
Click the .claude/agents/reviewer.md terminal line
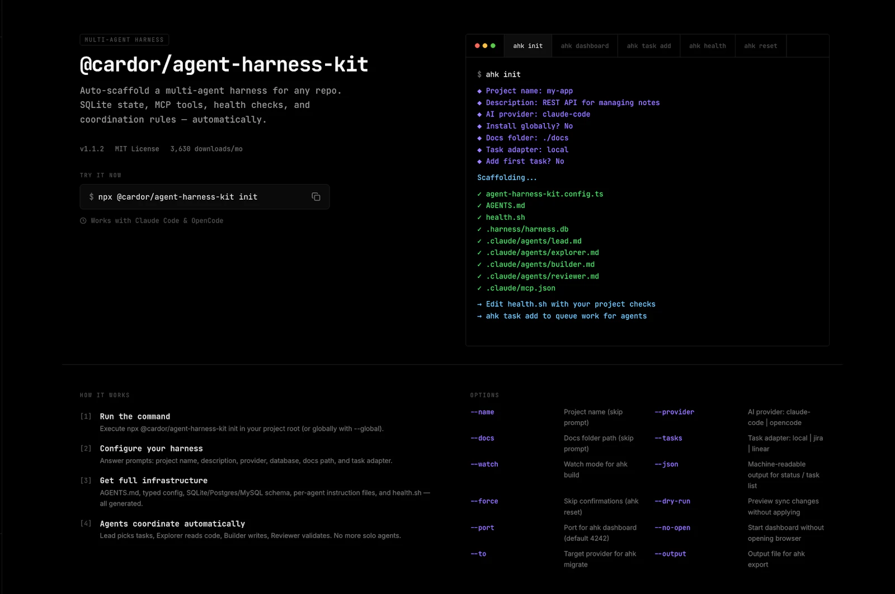click(x=538, y=276)
